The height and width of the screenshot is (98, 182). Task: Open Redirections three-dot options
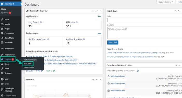click(100, 33)
